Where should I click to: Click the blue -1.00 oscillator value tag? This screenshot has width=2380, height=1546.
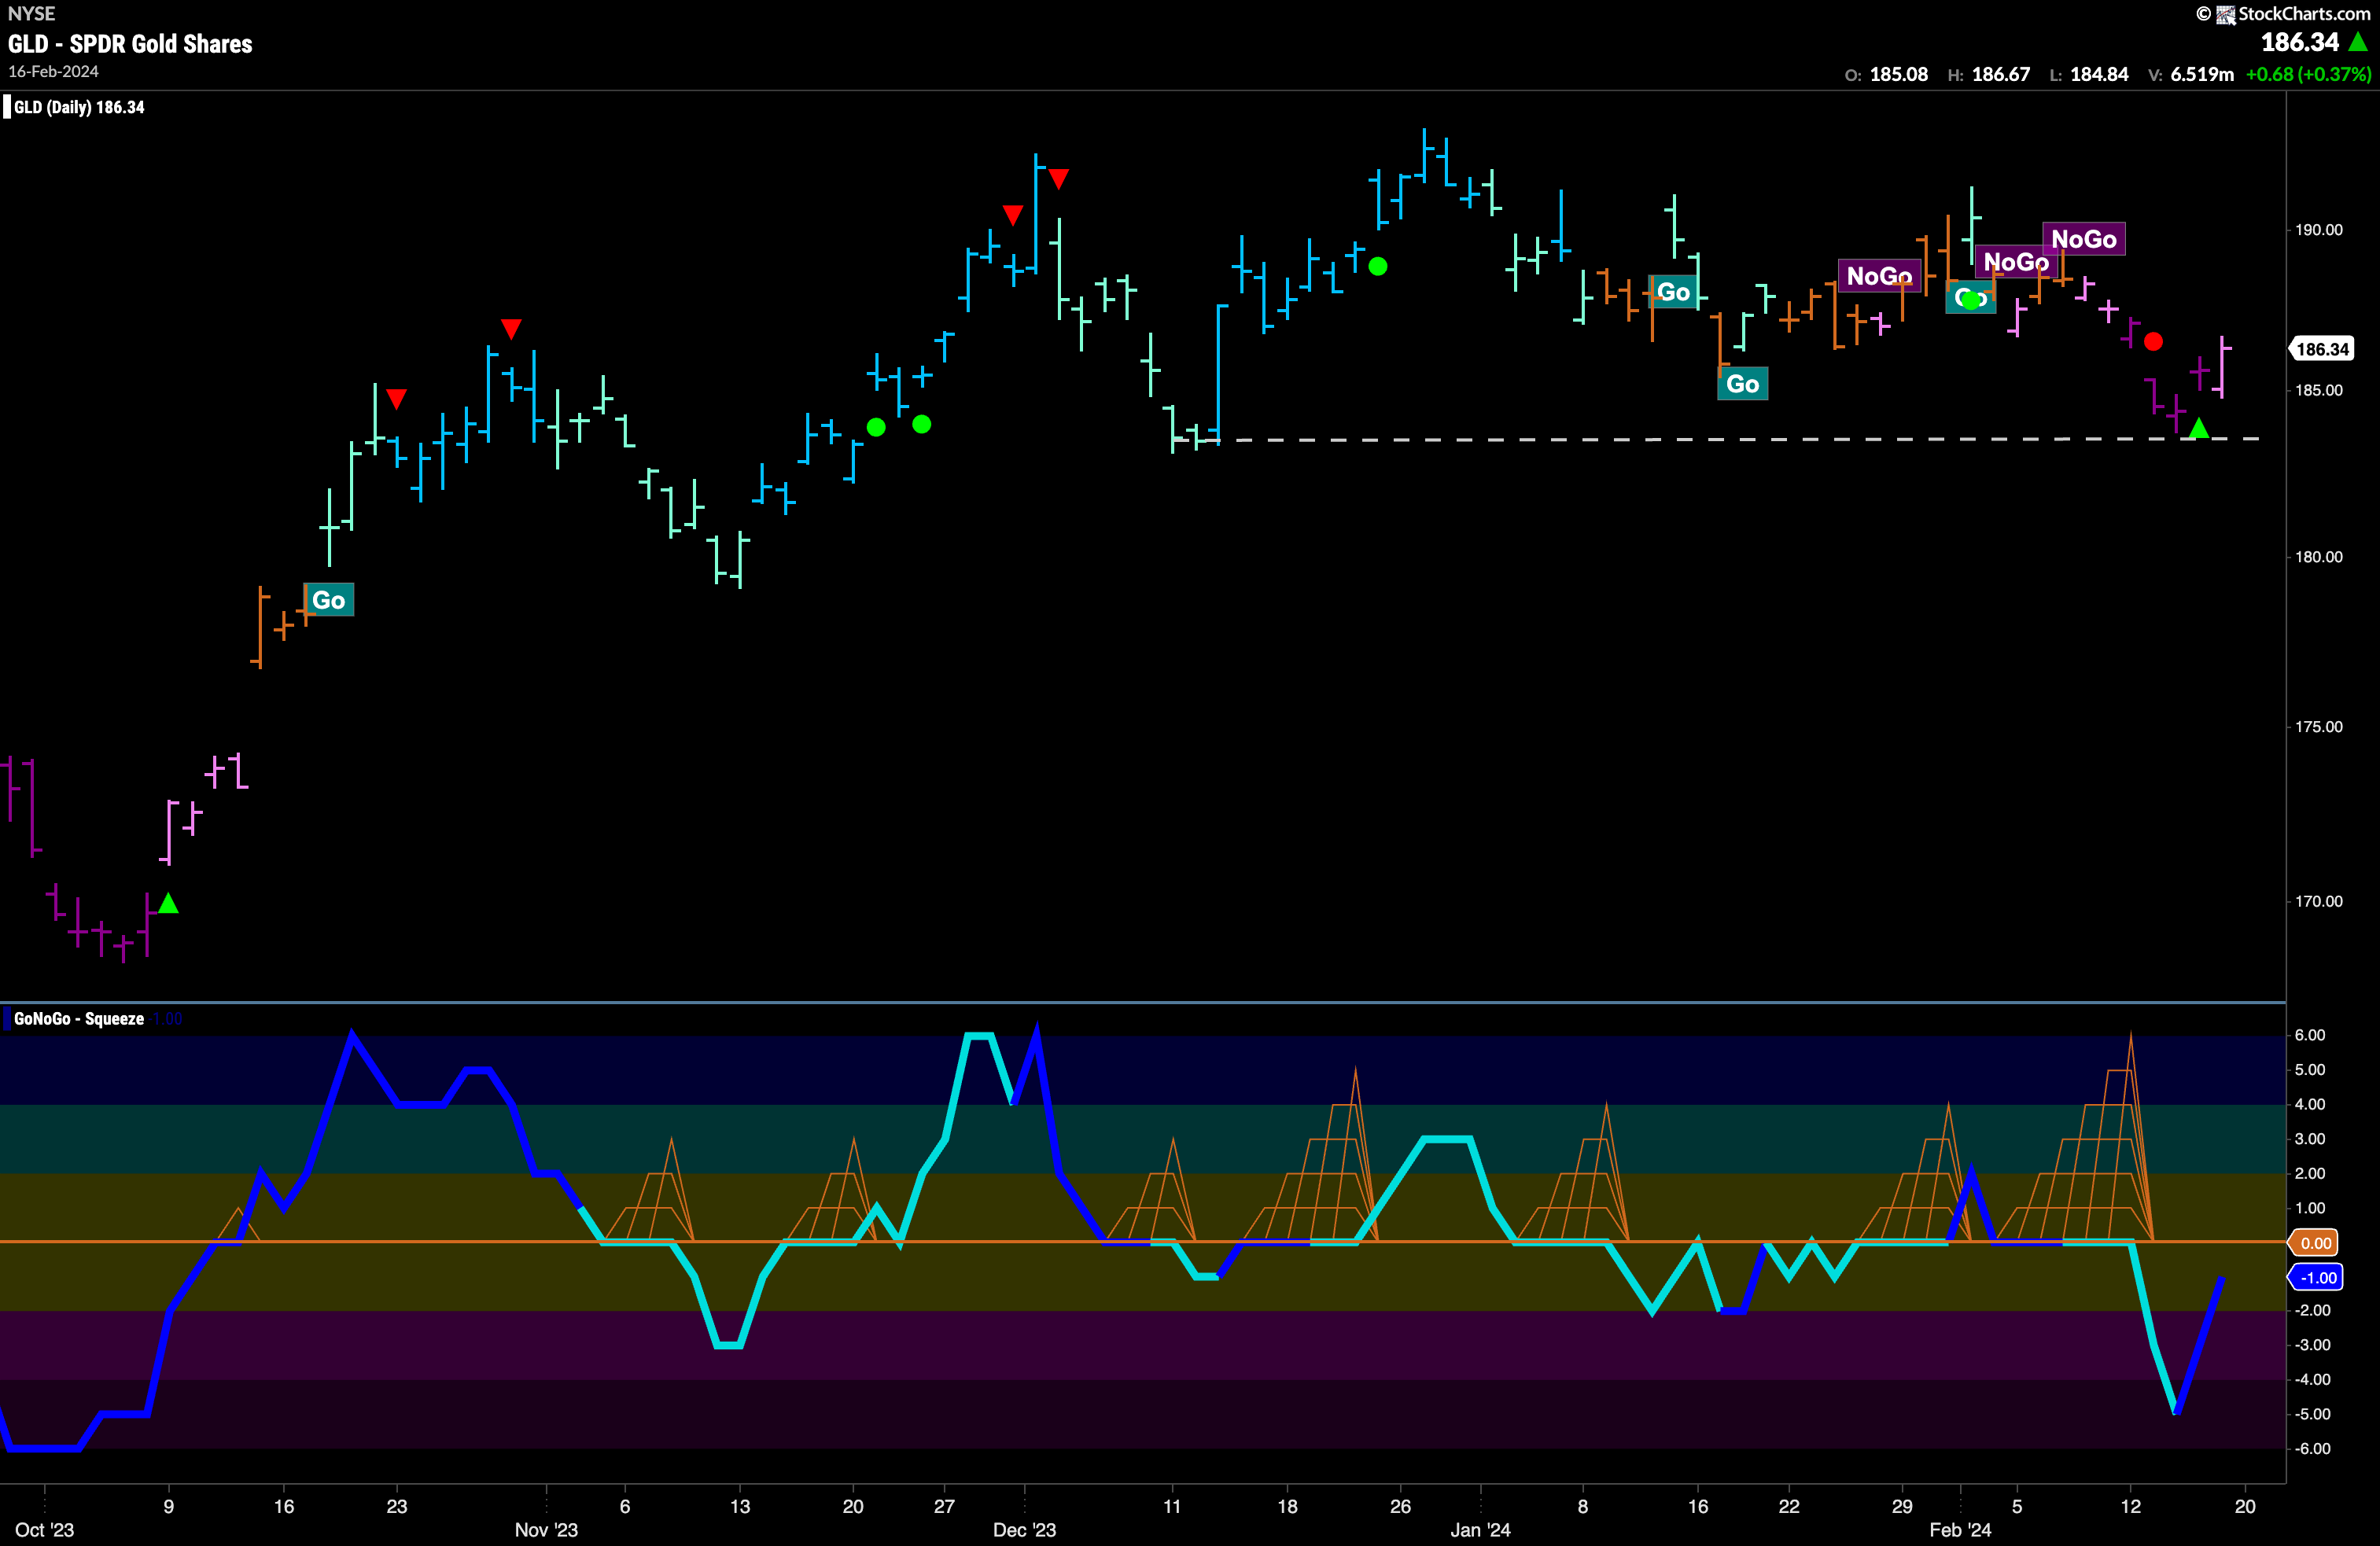click(x=2315, y=1278)
